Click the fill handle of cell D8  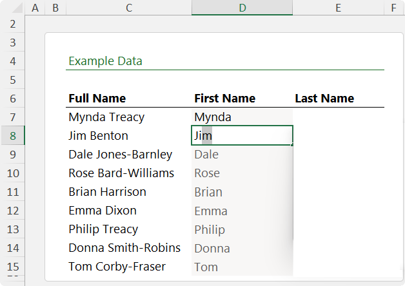[292, 145]
